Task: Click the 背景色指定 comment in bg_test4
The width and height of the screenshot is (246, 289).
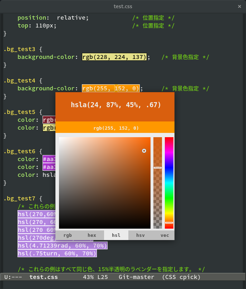Action: point(185,89)
